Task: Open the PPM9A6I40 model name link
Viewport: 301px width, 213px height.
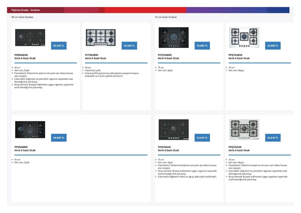Action: [x=21, y=55]
